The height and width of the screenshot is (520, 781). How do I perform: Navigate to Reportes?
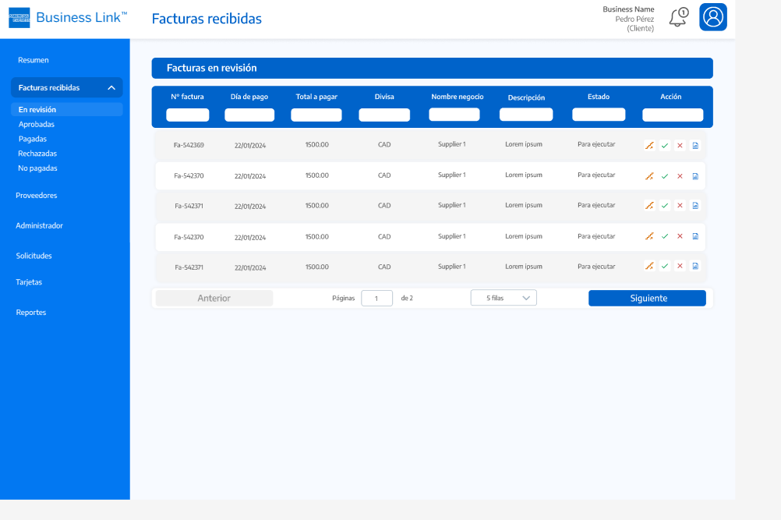coord(31,313)
